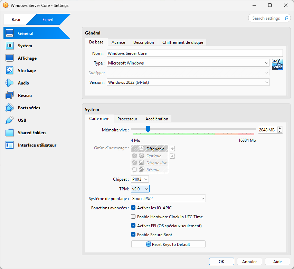Click the Mémoire vive slider handle
This screenshot has width=294, height=269.
tap(148, 129)
